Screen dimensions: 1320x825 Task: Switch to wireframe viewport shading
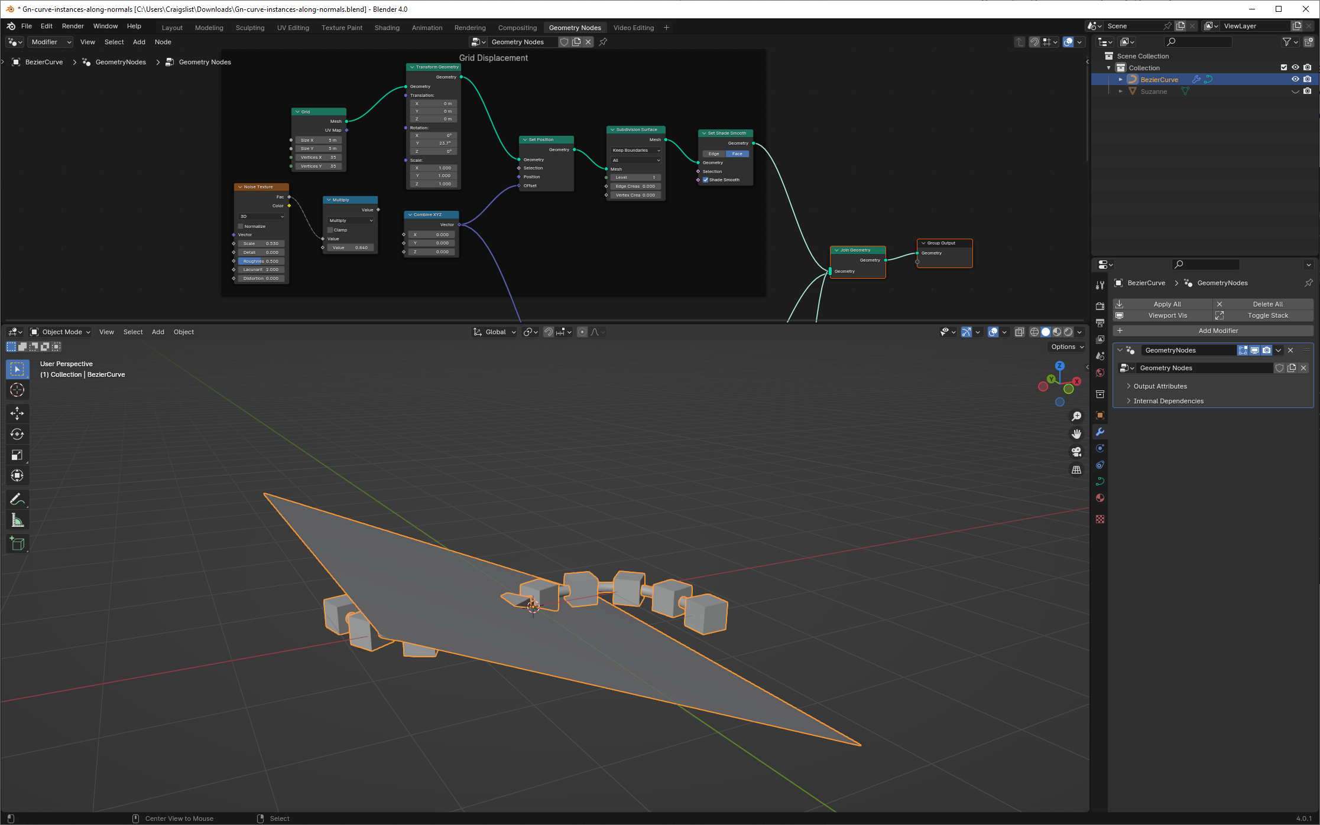tap(1034, 332)
